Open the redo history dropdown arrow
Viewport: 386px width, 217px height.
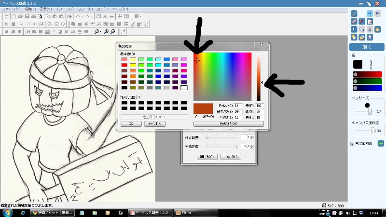pyautogui.click(x=92, y=16)
